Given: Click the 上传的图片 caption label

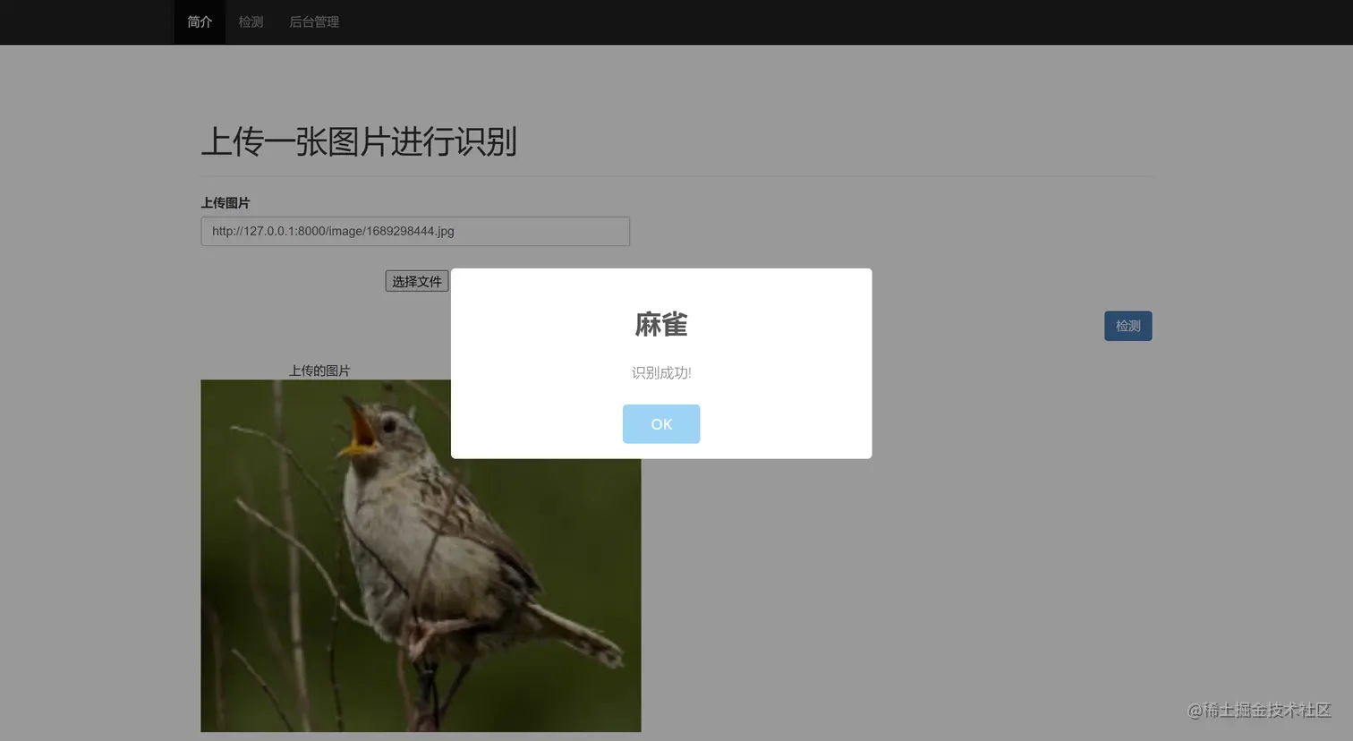Looking at the screenshot, I should coord(319,370).
